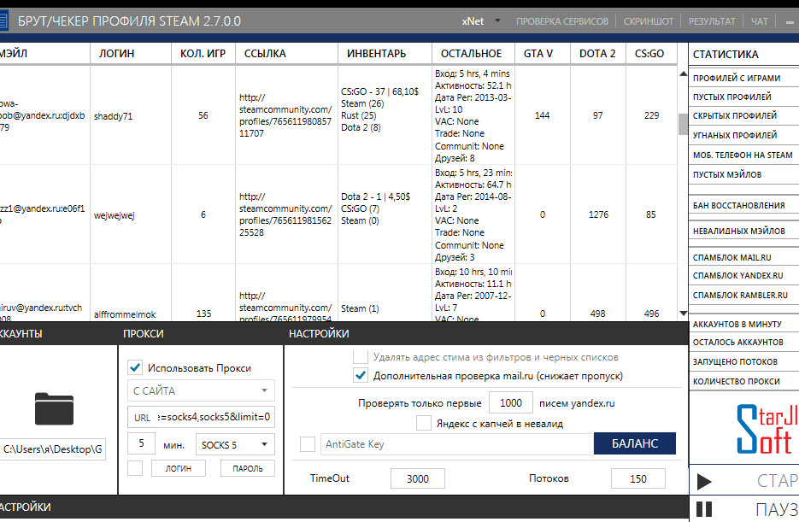Click the proxy ПАРОЛЬ button
Image resolution: width=799 pixels, height=522 pixels.
point(248,468)
